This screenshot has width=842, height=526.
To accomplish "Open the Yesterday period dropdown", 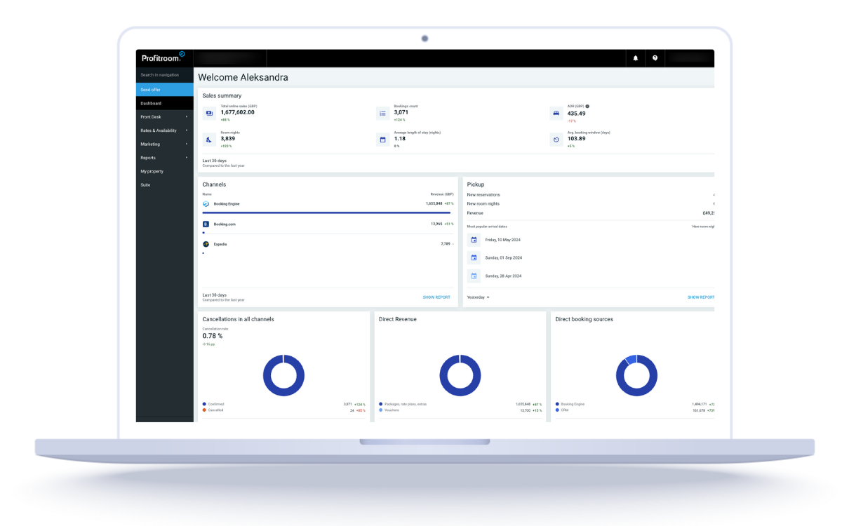I will pos(478,297).
